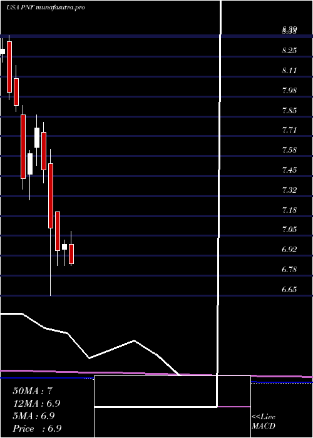The width and height of the screenshot is (313, 438).
Task: Click the tall red candlestick with wick to 6.65
Action: coord(51,196)
